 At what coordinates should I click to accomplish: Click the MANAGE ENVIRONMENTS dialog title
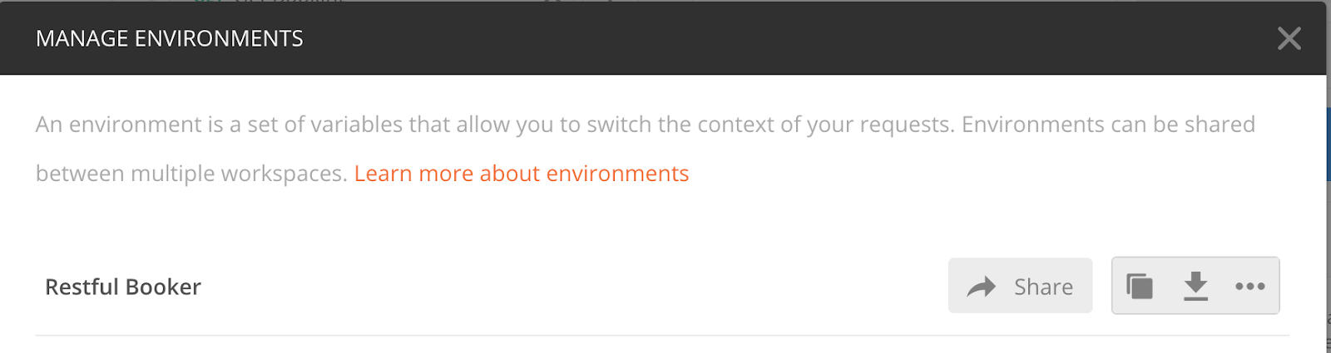tap(170, 39)
